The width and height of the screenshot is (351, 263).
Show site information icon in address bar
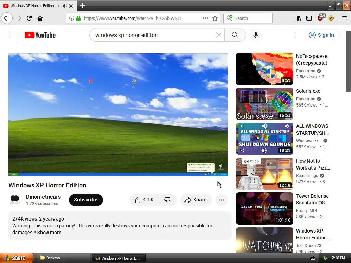71,18
